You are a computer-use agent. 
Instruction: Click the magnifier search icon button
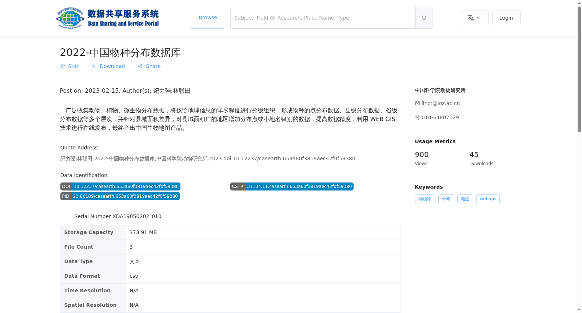coord(424,18)
